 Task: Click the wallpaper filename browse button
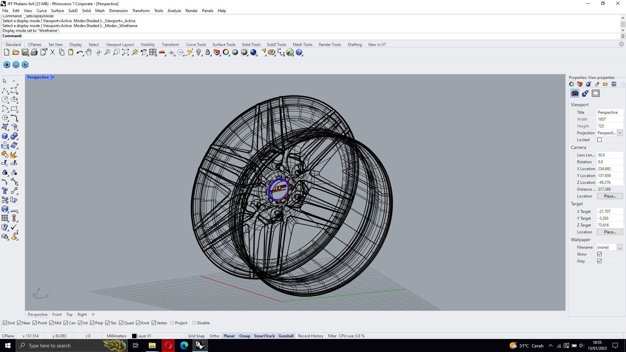click(x=620, y=247)
